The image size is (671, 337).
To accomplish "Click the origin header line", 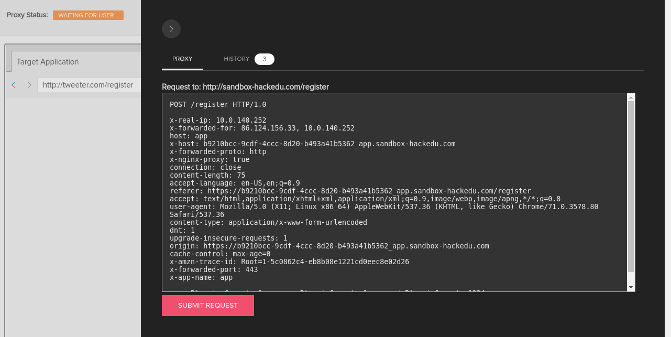I will click(x=329, y=246).
